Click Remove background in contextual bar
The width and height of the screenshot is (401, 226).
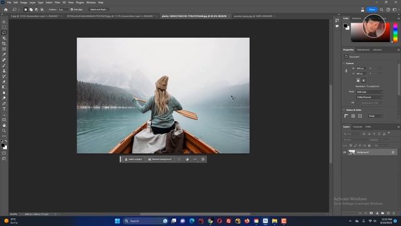click(x=160, y=159)
